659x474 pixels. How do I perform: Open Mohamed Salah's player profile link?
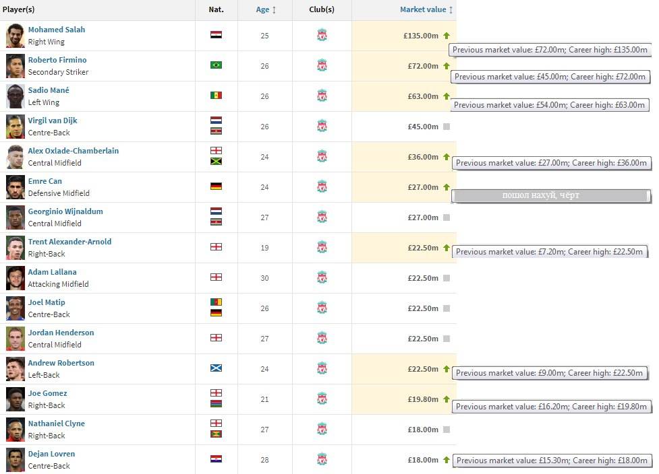[56, 30]
